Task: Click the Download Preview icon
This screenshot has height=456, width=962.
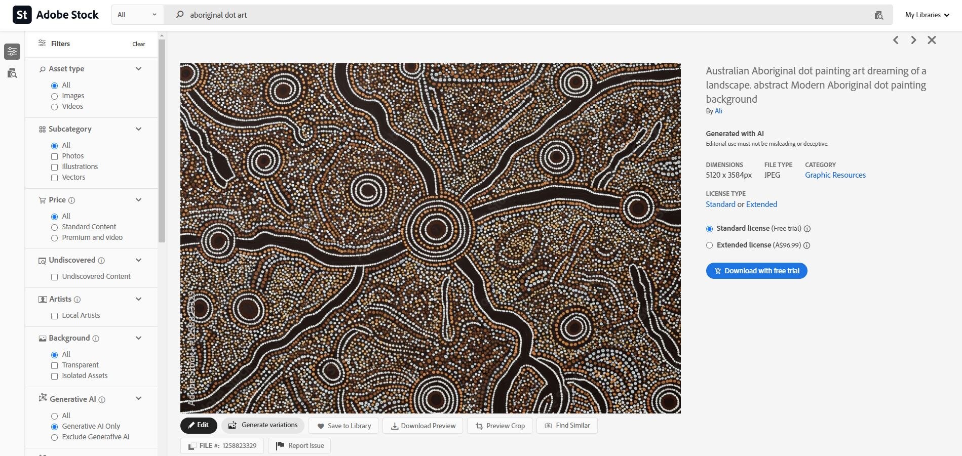Action: pos(394,426)
